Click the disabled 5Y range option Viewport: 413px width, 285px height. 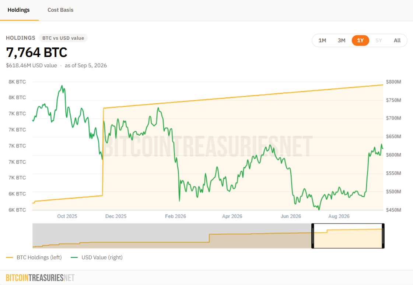378,40
